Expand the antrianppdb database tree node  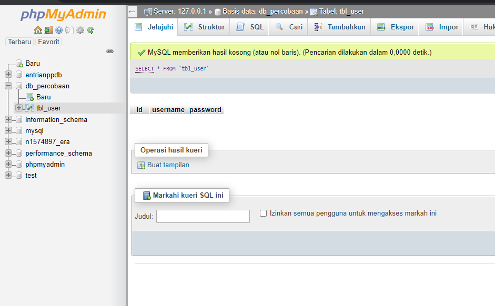7,75
